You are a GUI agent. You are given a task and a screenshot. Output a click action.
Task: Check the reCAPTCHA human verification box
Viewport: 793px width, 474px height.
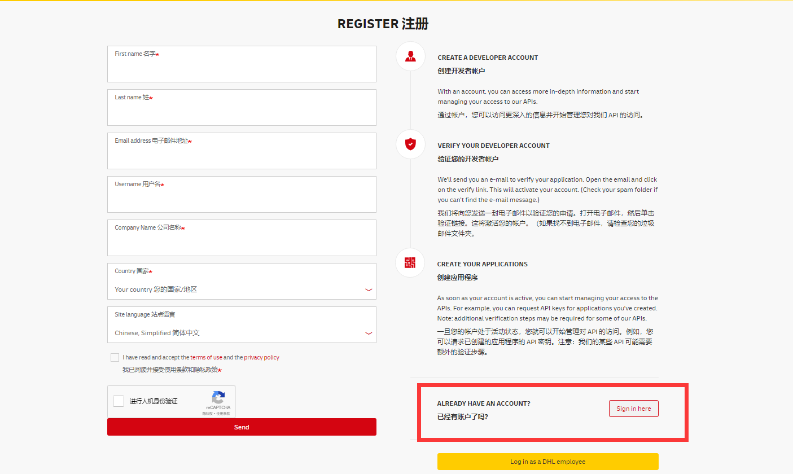click(119, 401)
